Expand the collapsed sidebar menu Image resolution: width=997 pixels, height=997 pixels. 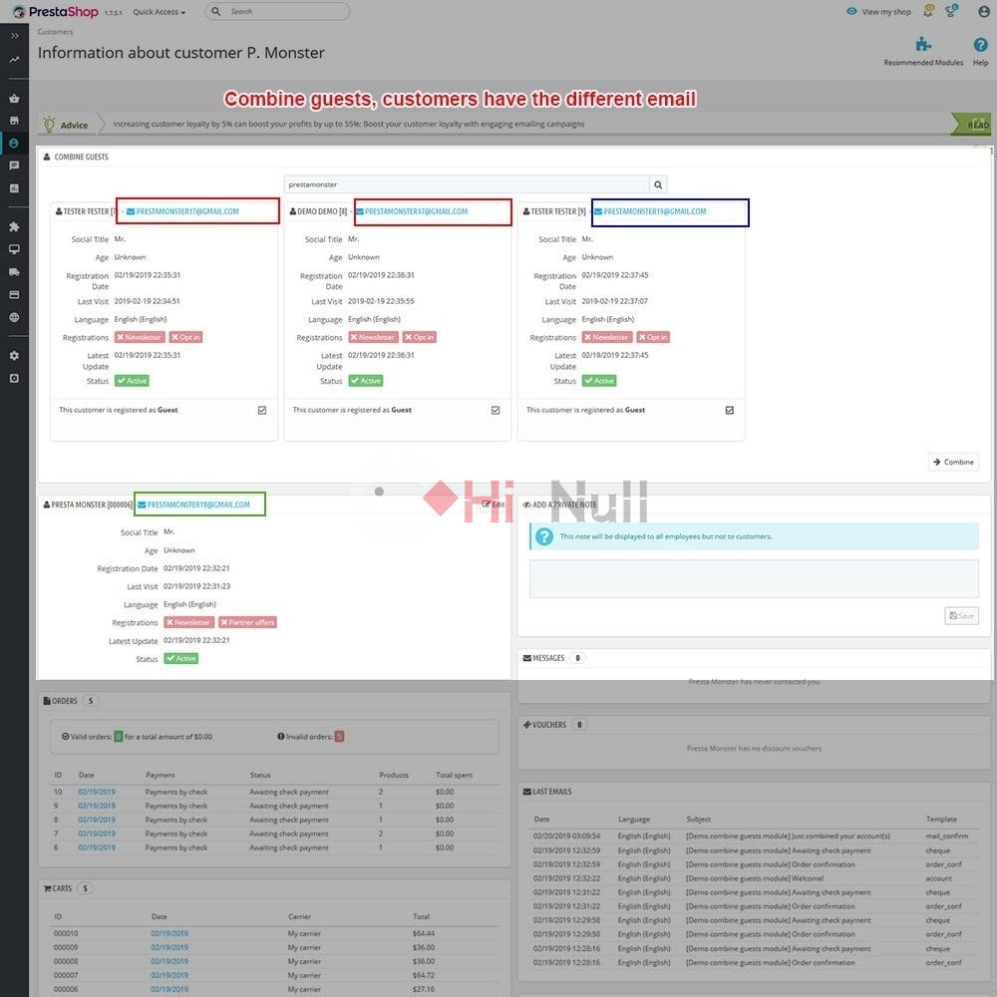point(14,36)
